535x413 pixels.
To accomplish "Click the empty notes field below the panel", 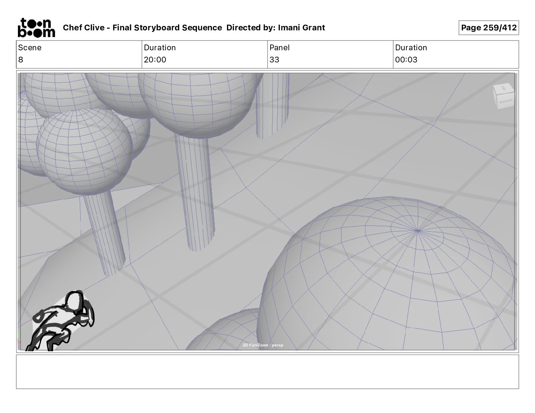I will (x=267, y=371).
